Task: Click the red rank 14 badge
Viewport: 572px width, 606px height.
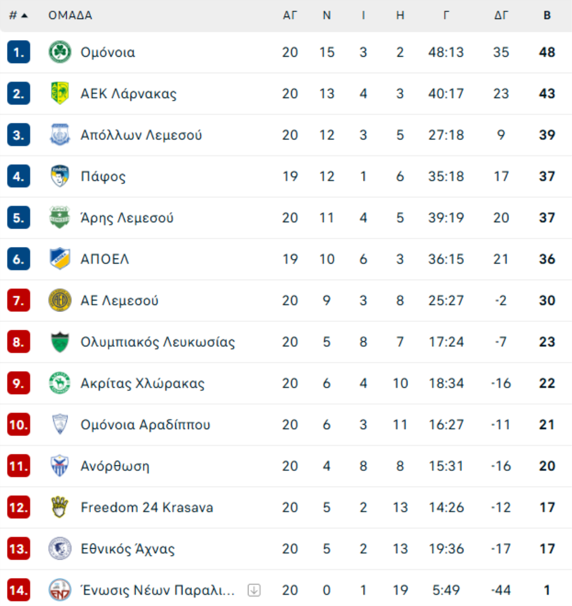Action: [18, 590]
